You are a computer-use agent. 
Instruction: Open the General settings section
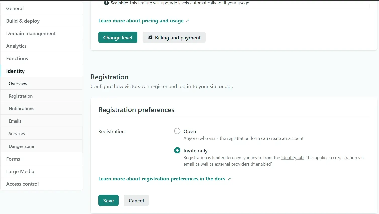[x=42, y=8]
